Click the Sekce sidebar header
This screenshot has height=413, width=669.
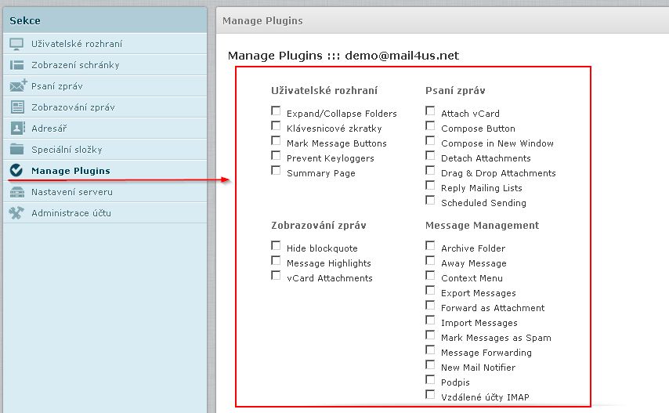(x=105, y=20)
